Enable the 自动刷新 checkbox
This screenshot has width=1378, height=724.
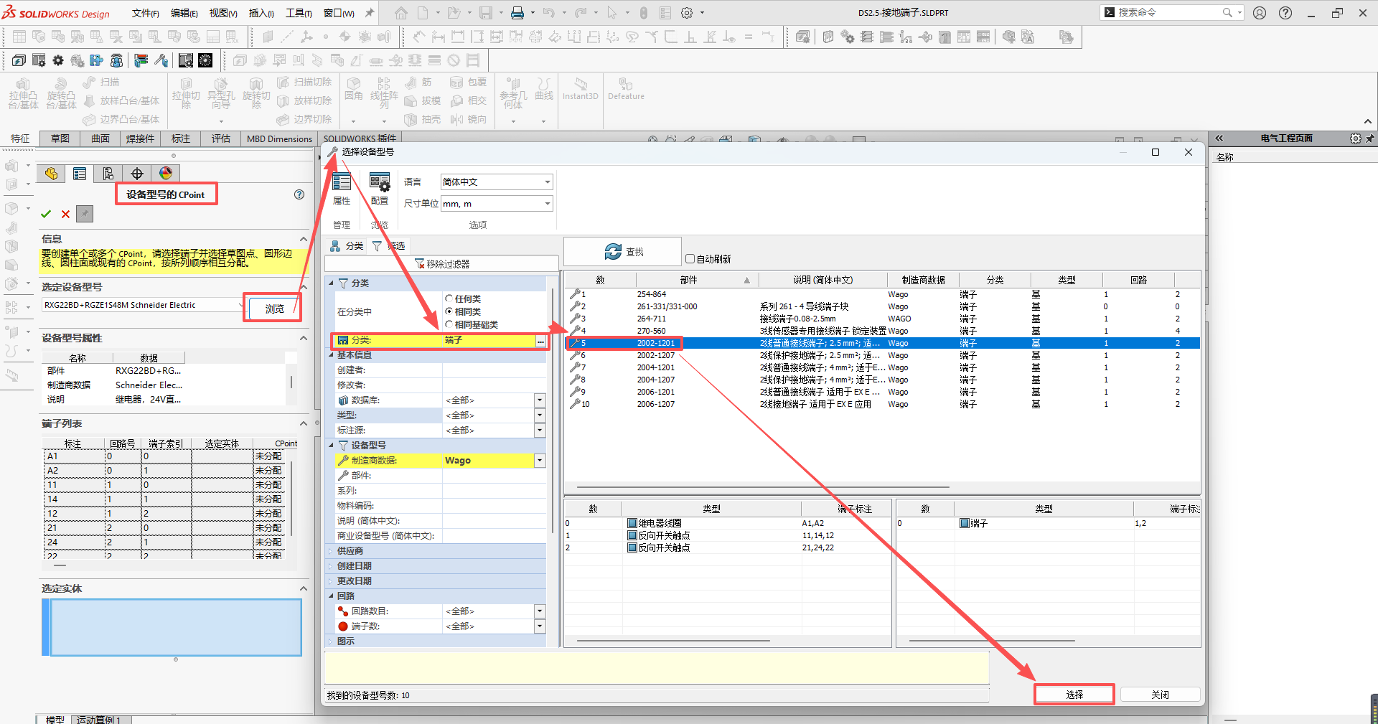[690, 259]
